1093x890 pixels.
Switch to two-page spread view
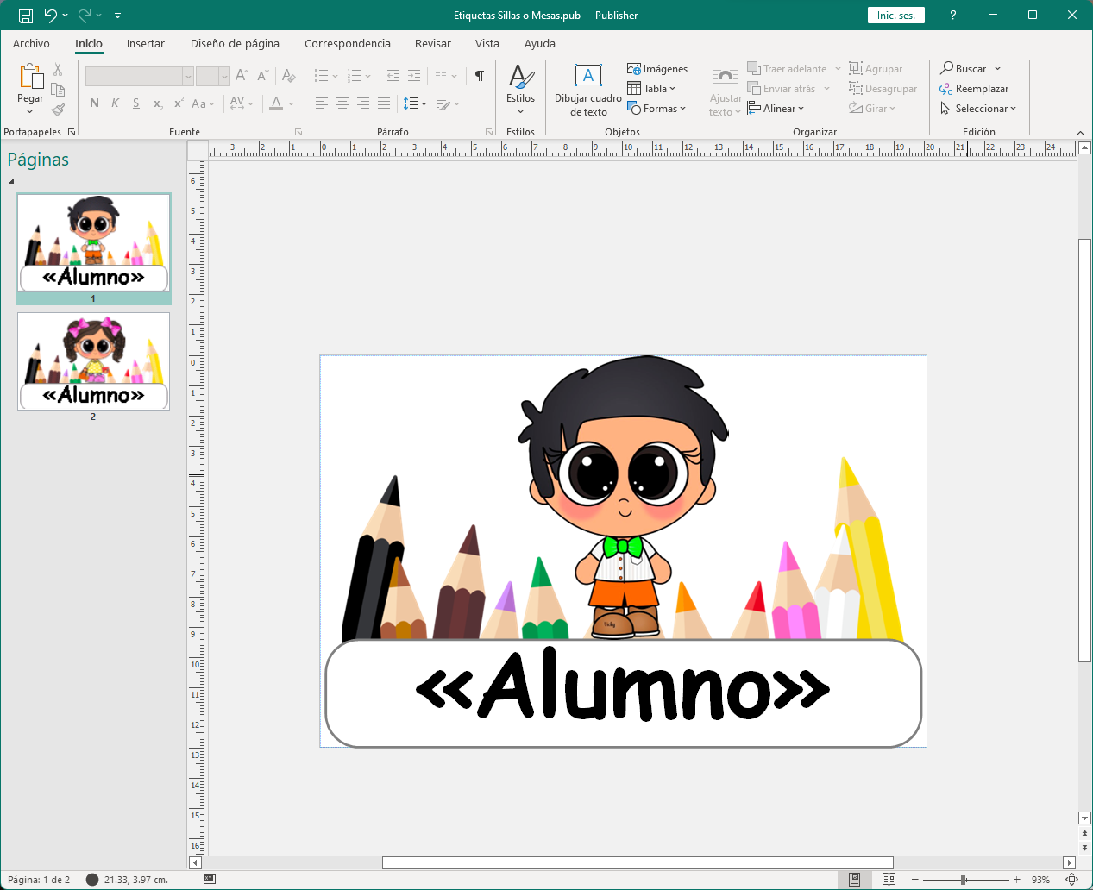889,880
